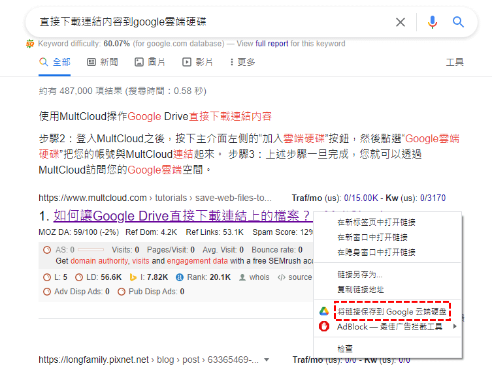Viewport: 492px width, 368px height.
Task: Choose 复制链接地址 from context menu
Action: 361,290
